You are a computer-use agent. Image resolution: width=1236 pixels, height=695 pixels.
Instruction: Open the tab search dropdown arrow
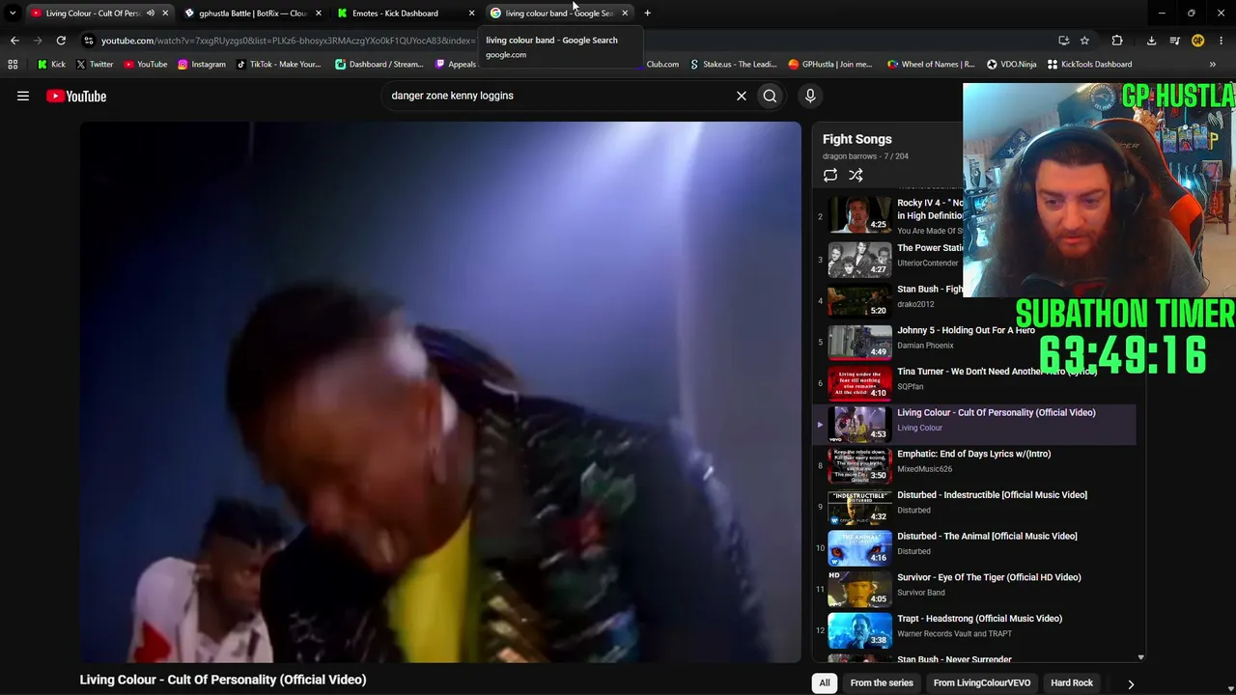pos(13,14)
